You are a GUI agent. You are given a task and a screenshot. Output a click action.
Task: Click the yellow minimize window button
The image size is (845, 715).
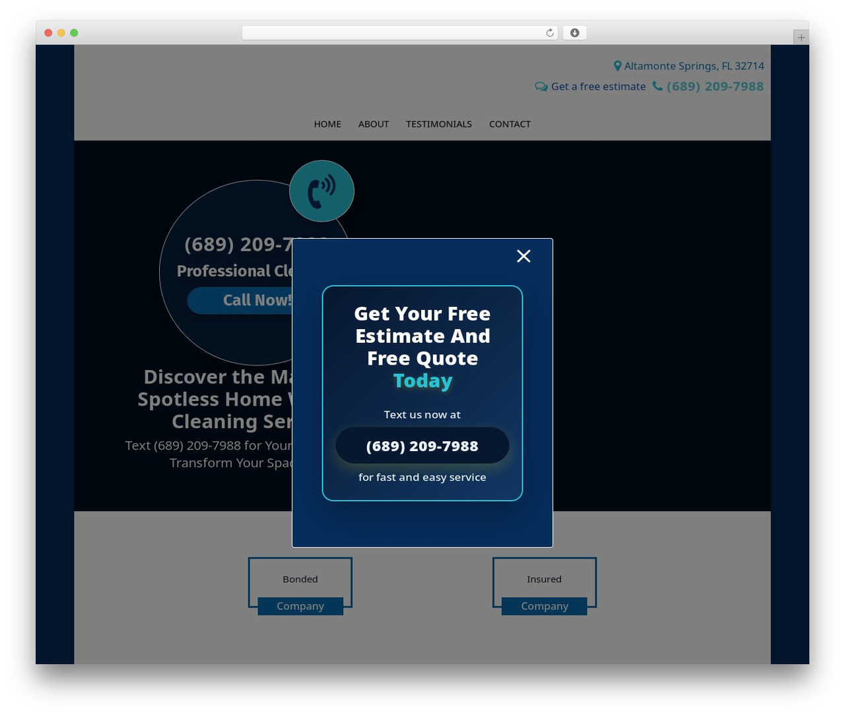pyautogui.click(x=61, y=33)
